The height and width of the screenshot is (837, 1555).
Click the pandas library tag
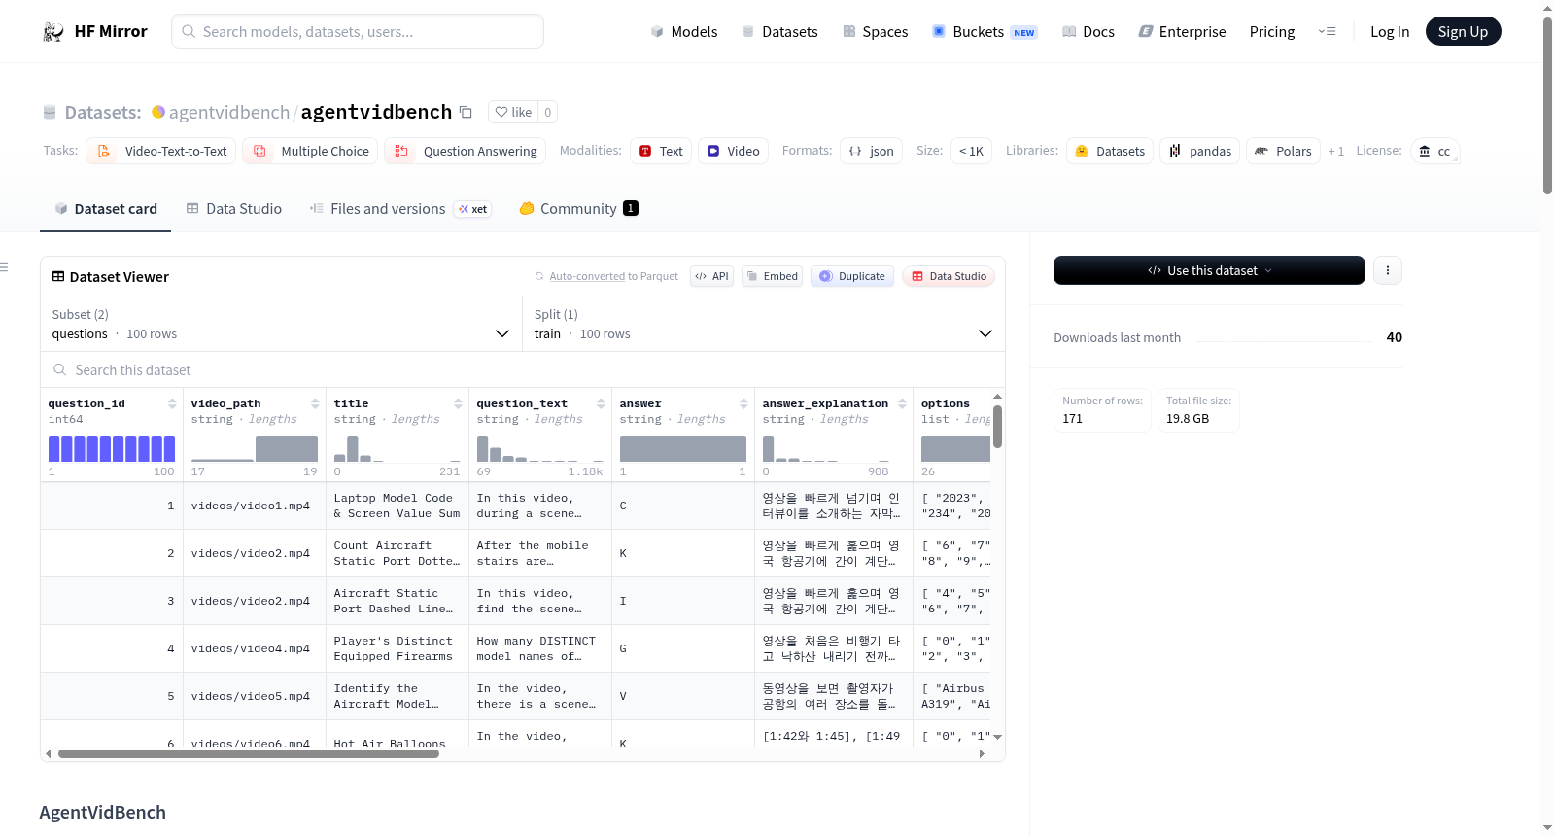click(x=1199, y=151)
